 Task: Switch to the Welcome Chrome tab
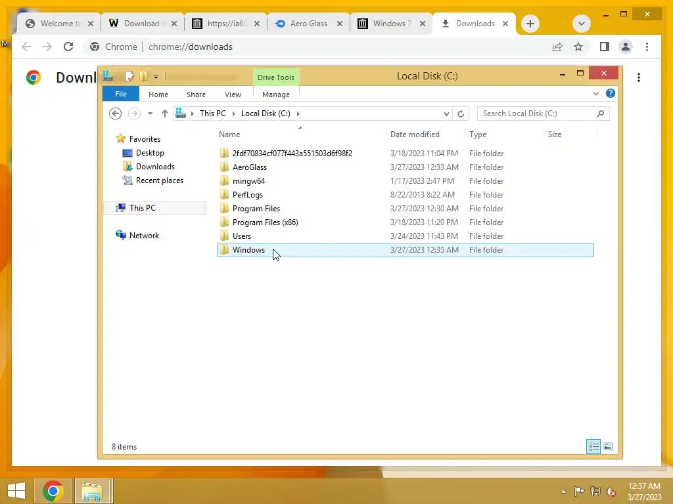pyautogui.click(x=59, y=24)
